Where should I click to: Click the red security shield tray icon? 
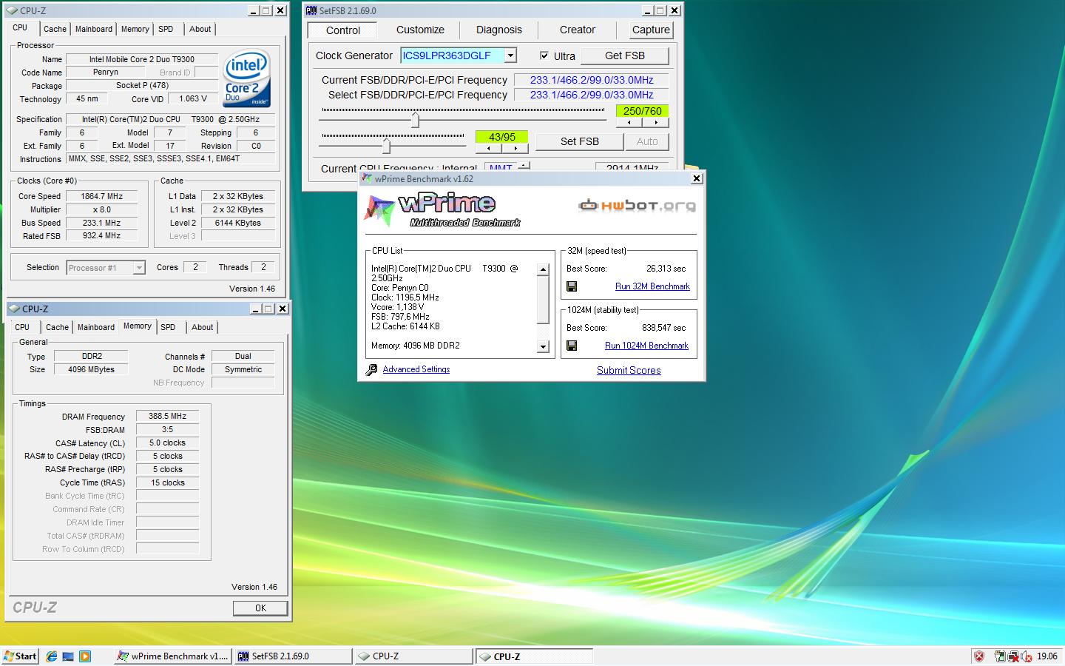click(979, 656)
